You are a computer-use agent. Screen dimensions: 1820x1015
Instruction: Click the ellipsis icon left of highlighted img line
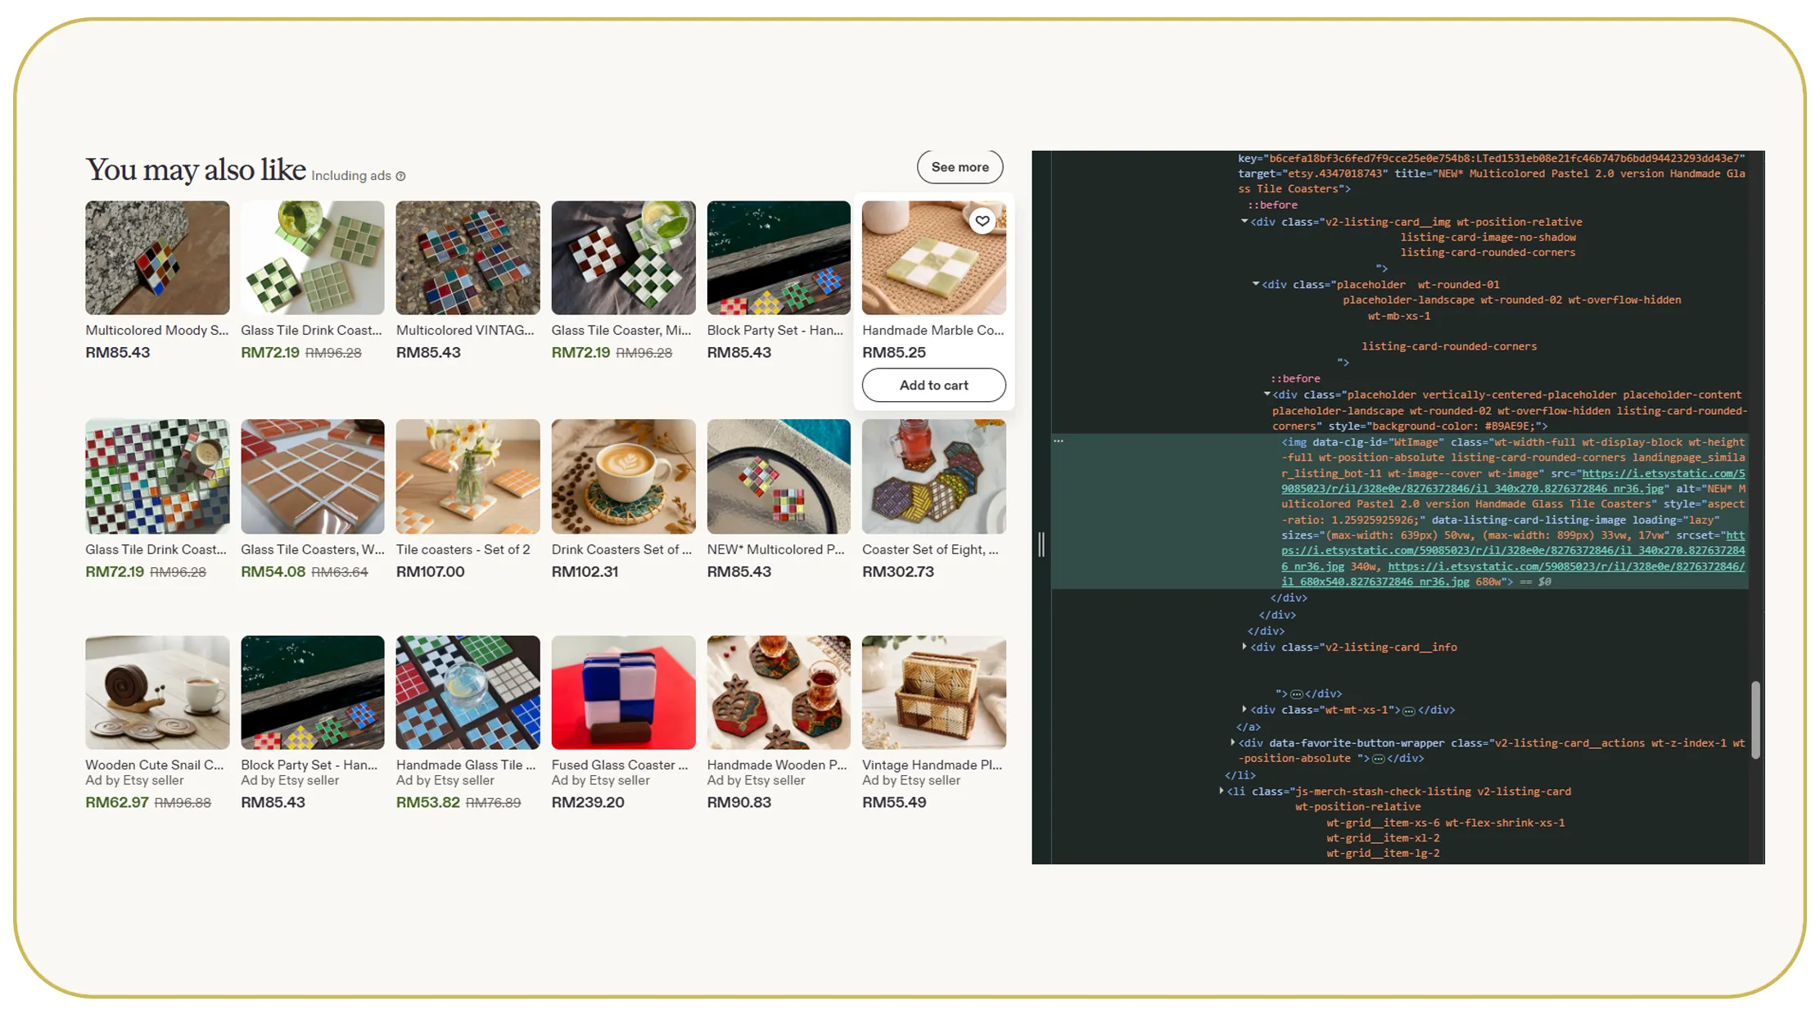(x=1059, y=441)
